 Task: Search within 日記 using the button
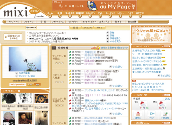pos(76,27)
